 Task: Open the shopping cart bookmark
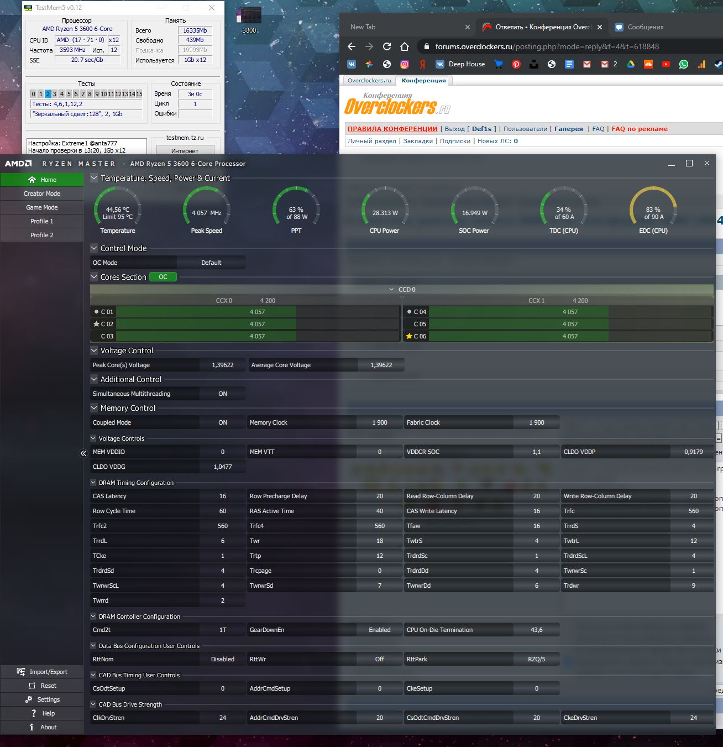tap(499, 64)
